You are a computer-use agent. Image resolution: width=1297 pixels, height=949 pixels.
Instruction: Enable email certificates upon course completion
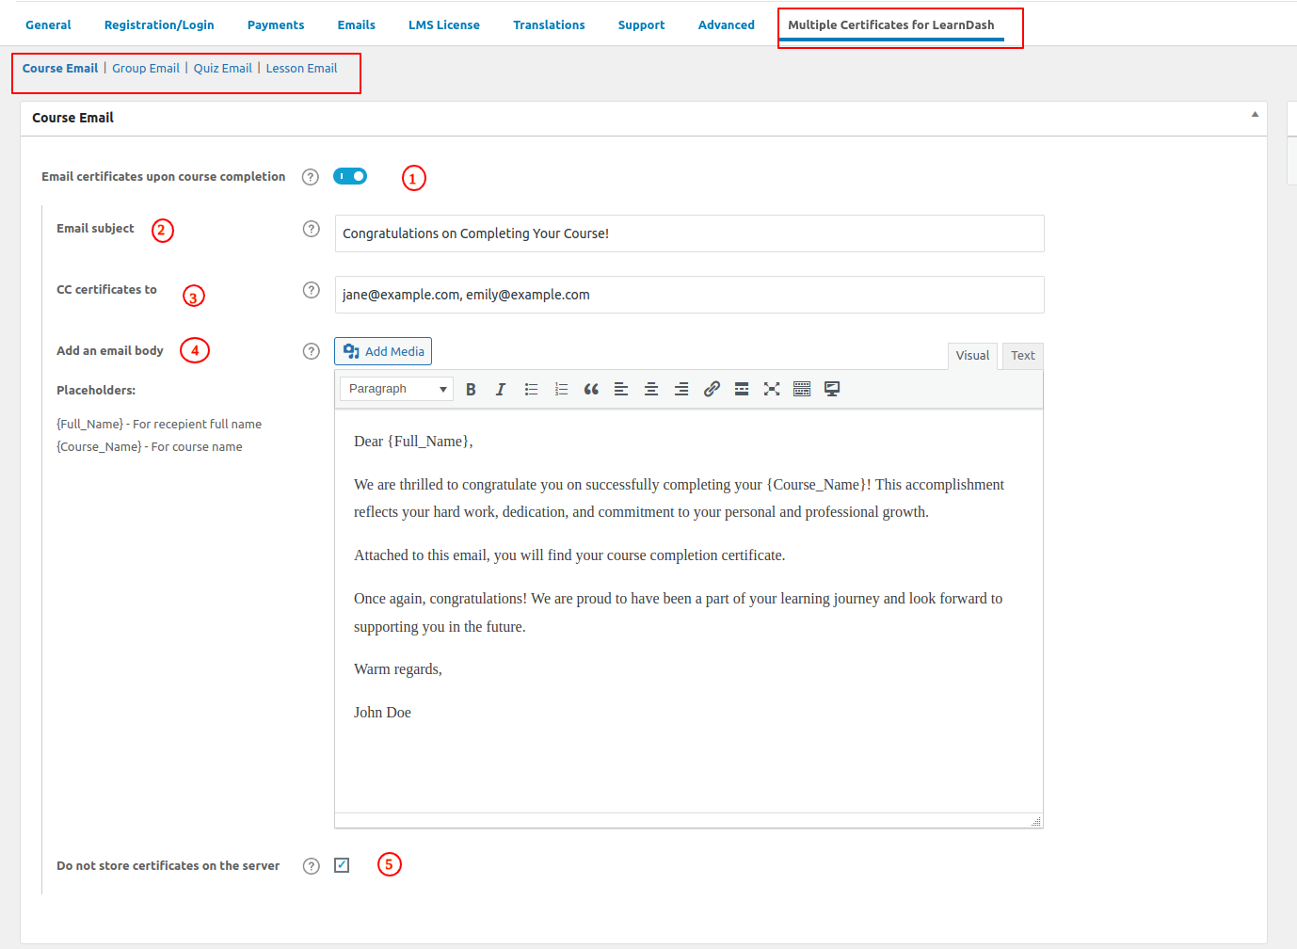(x=350, y=176)
